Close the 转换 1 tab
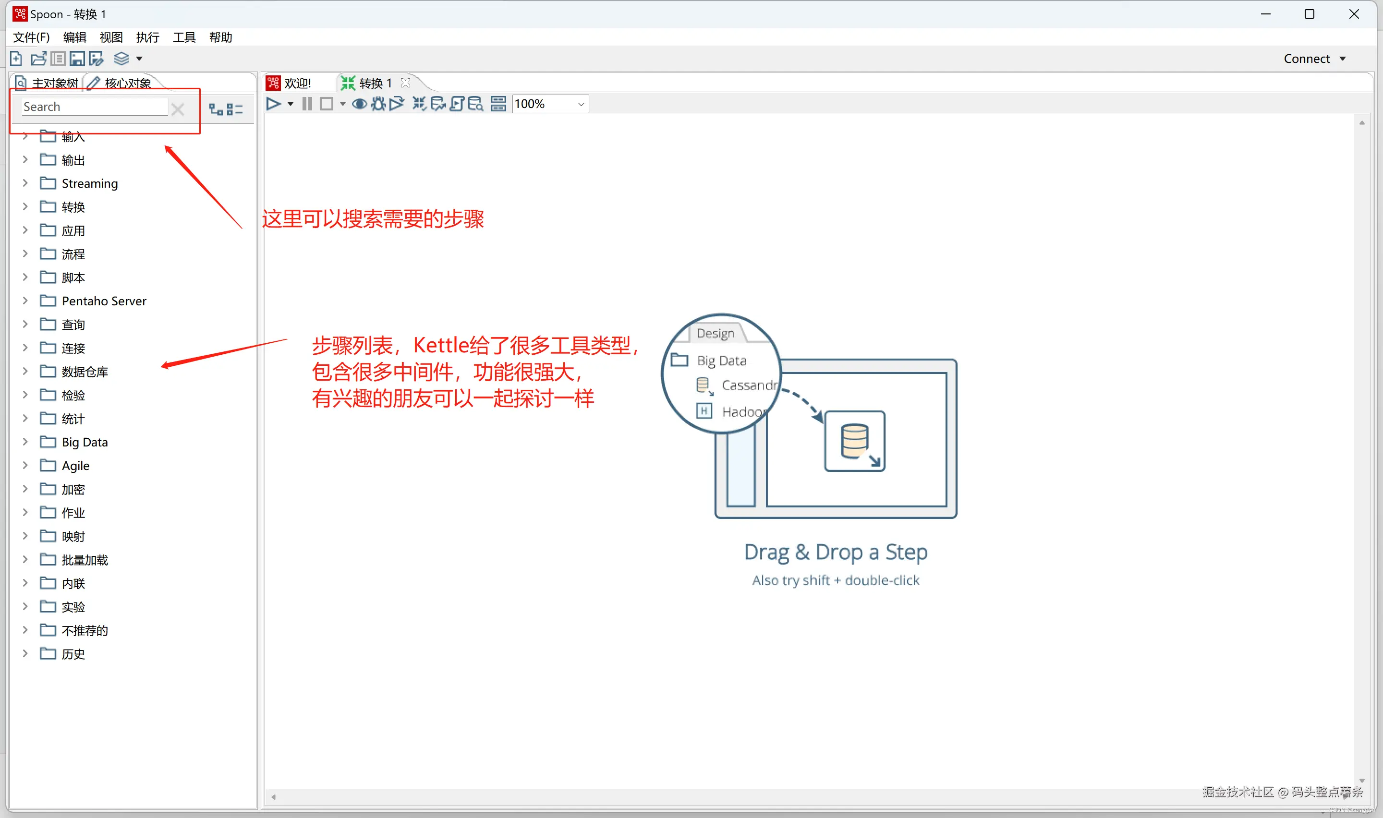Screen dimensions: 1383x818 click(x=406, y=83)
